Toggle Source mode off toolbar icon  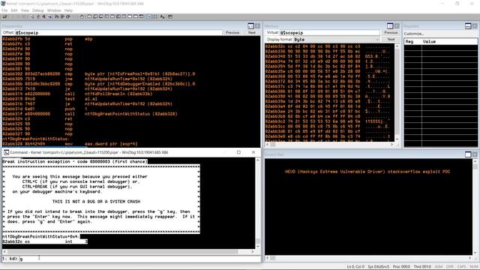point(154,16)
